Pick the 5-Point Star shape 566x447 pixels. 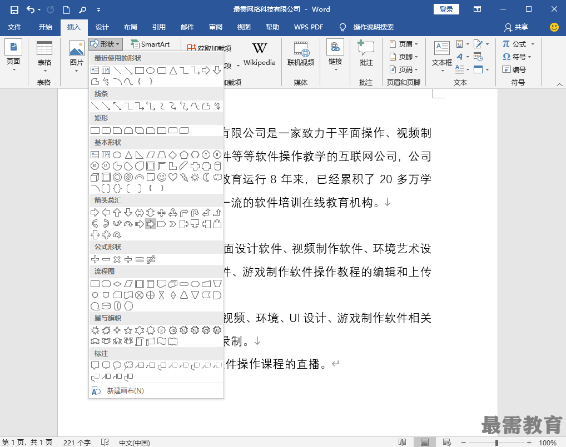[x=128, y=330]
